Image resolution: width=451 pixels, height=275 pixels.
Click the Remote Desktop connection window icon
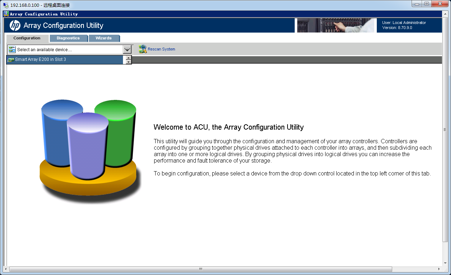coord(6,5)
